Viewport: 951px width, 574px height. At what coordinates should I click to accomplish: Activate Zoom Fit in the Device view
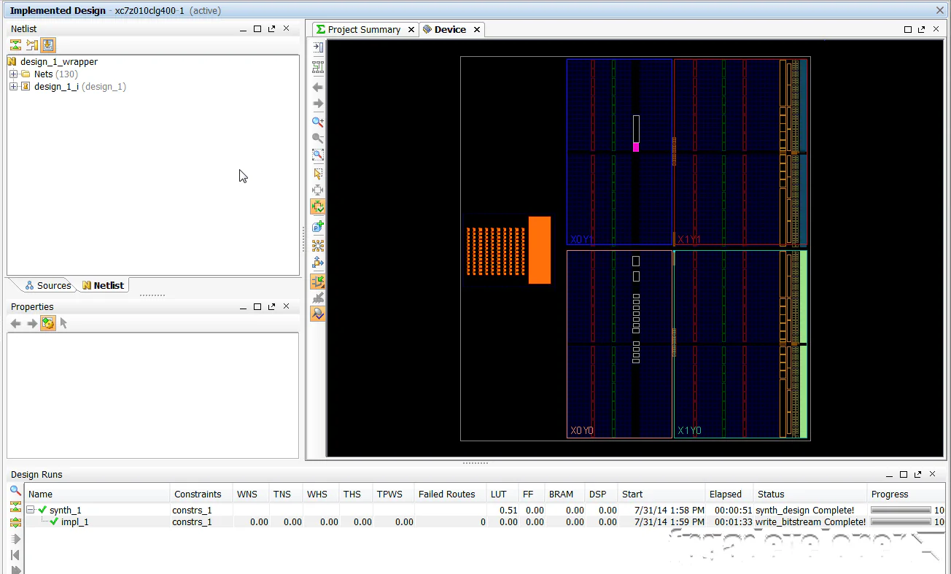point(317,155)
